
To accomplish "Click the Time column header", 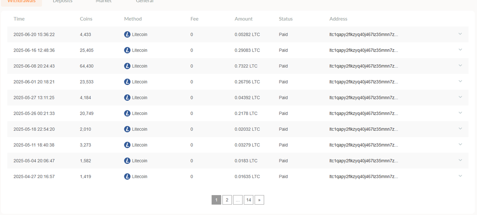I will [x=19, y=19].
